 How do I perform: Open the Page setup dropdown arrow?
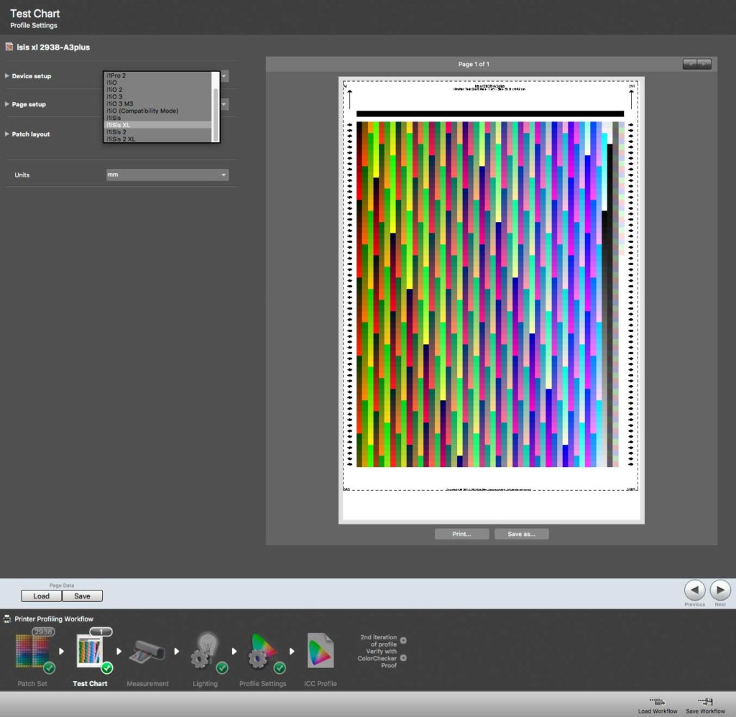225,104
